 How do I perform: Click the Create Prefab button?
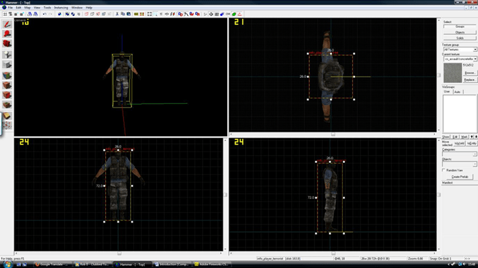[x=460, y=177]
